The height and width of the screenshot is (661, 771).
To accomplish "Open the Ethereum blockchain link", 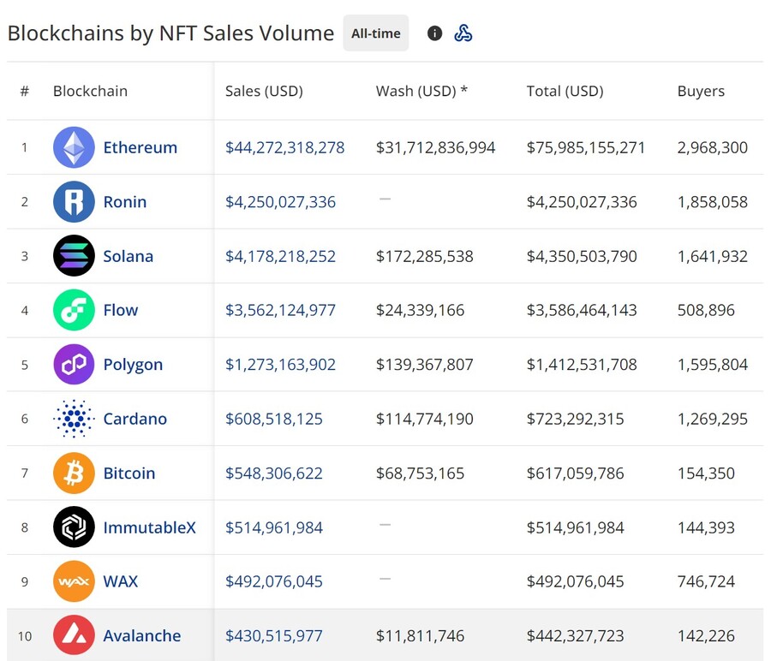I will 140,147.
